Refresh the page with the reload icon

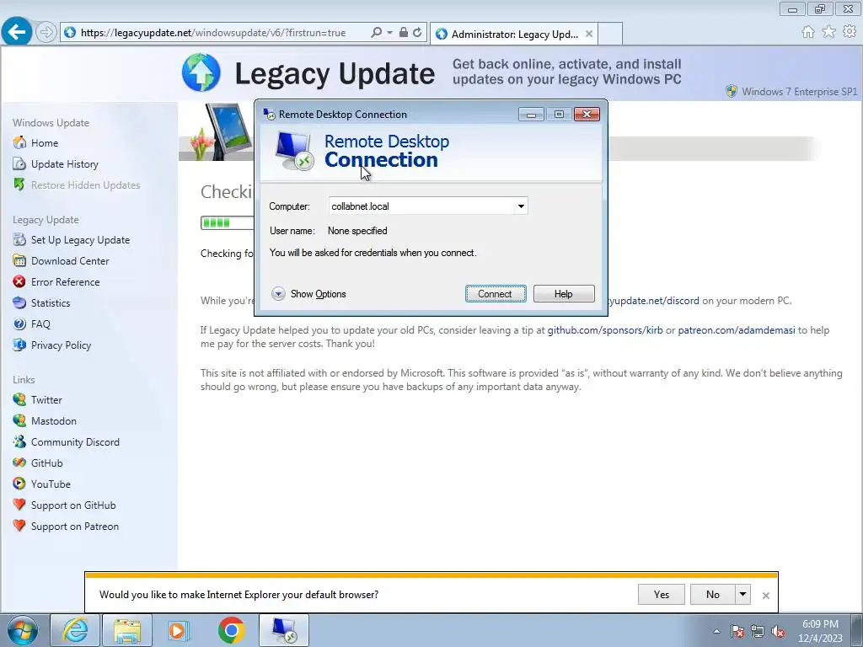[418, 33]
